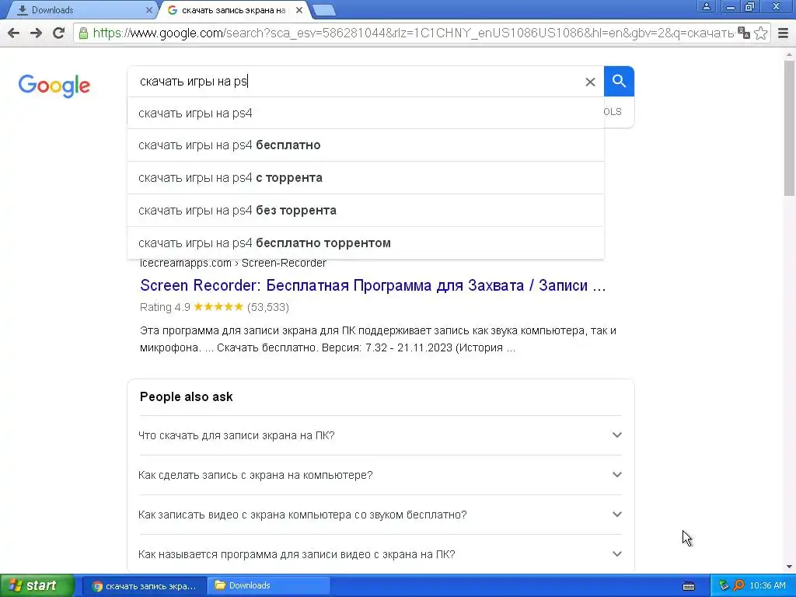Screen dimensions: 796x597
Task: Open the 'Screen Recorder: Бесплатная Программа' result link
Action: click(373, 285)
